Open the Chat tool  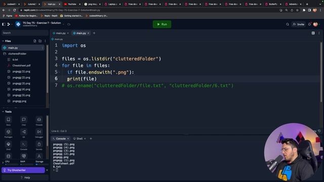pyautogui.click(x=24, y=121)
